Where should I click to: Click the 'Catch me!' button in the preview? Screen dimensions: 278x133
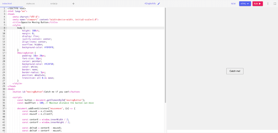[235, 71]
